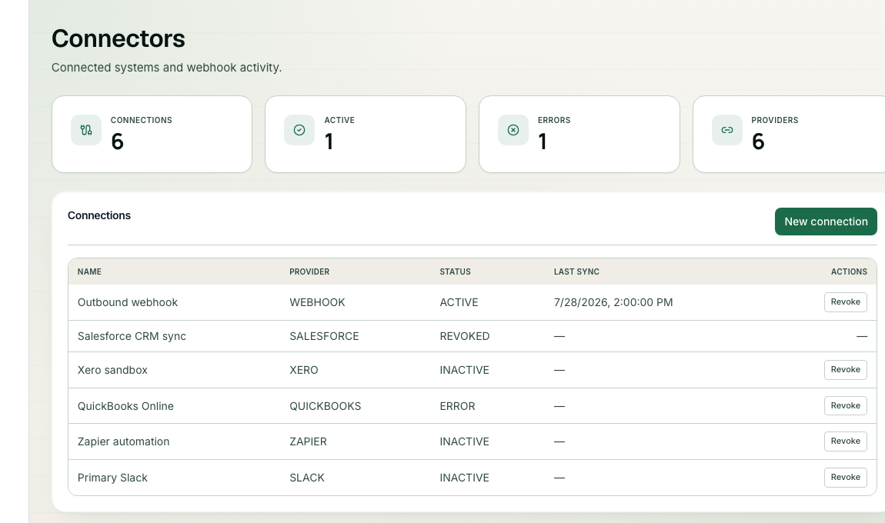Click the Active card checkmark icon
The width and height of the screenshot is (885, 523).
[299, 130]
